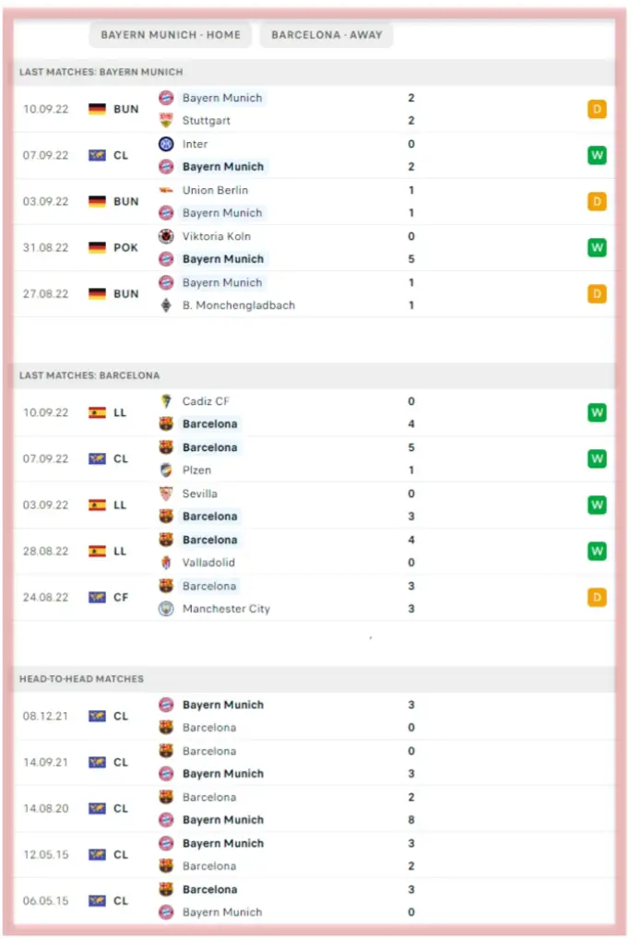The image size is (631, 939).
Task: Open the Stuttgart team link
Action: [x=207, y=121]
